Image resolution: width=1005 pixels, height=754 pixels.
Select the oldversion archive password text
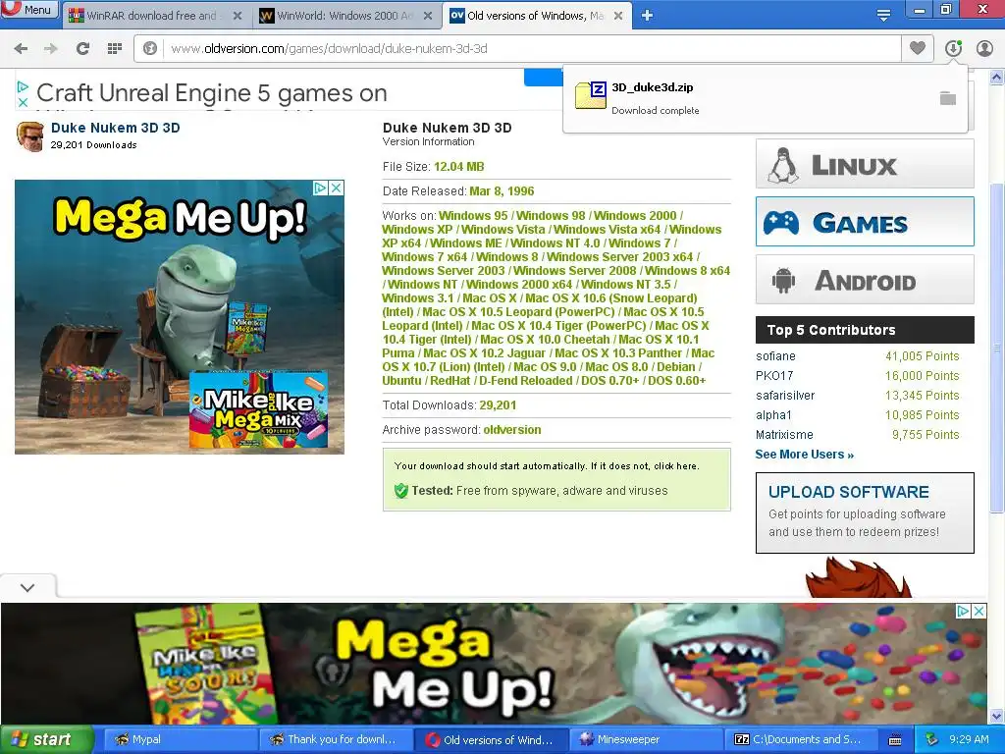(512, 430)
